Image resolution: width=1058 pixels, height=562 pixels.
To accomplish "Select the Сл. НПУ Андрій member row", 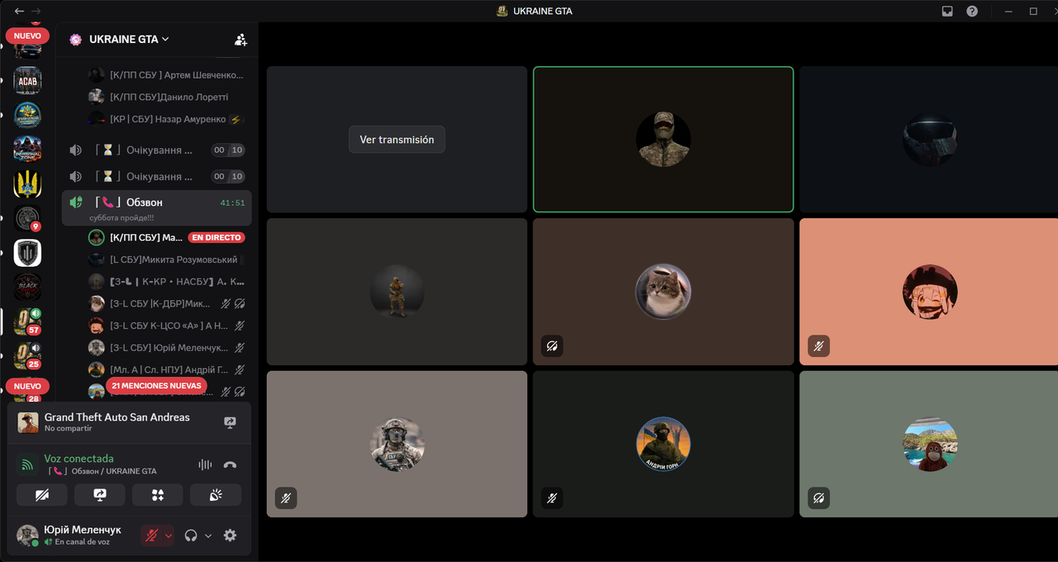I will (166, 369).
